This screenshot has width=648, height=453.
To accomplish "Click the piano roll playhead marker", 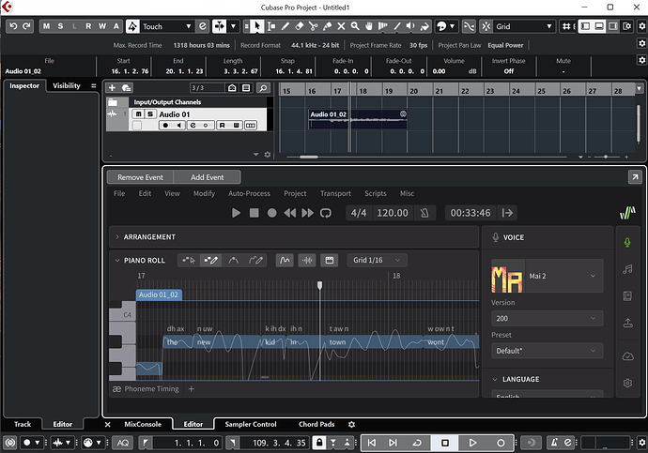I will pos(319,285).
